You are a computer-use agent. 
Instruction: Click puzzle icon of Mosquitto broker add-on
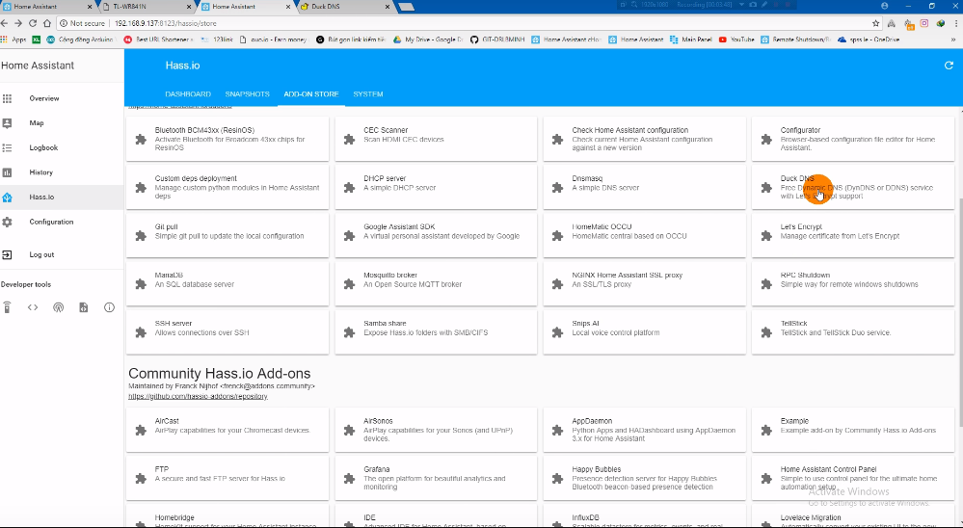coord(350,284)
